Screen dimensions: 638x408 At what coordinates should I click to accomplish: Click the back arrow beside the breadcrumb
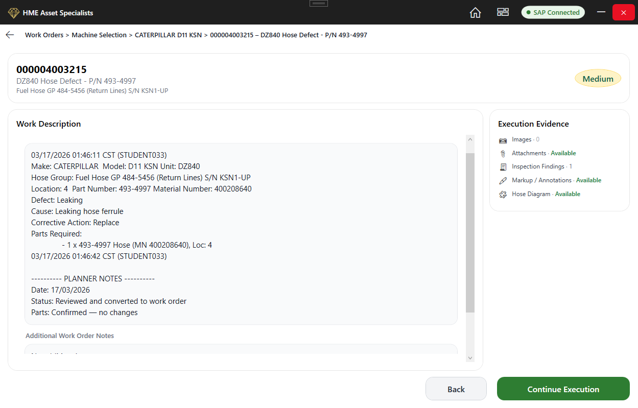click(x=10, y=35)
